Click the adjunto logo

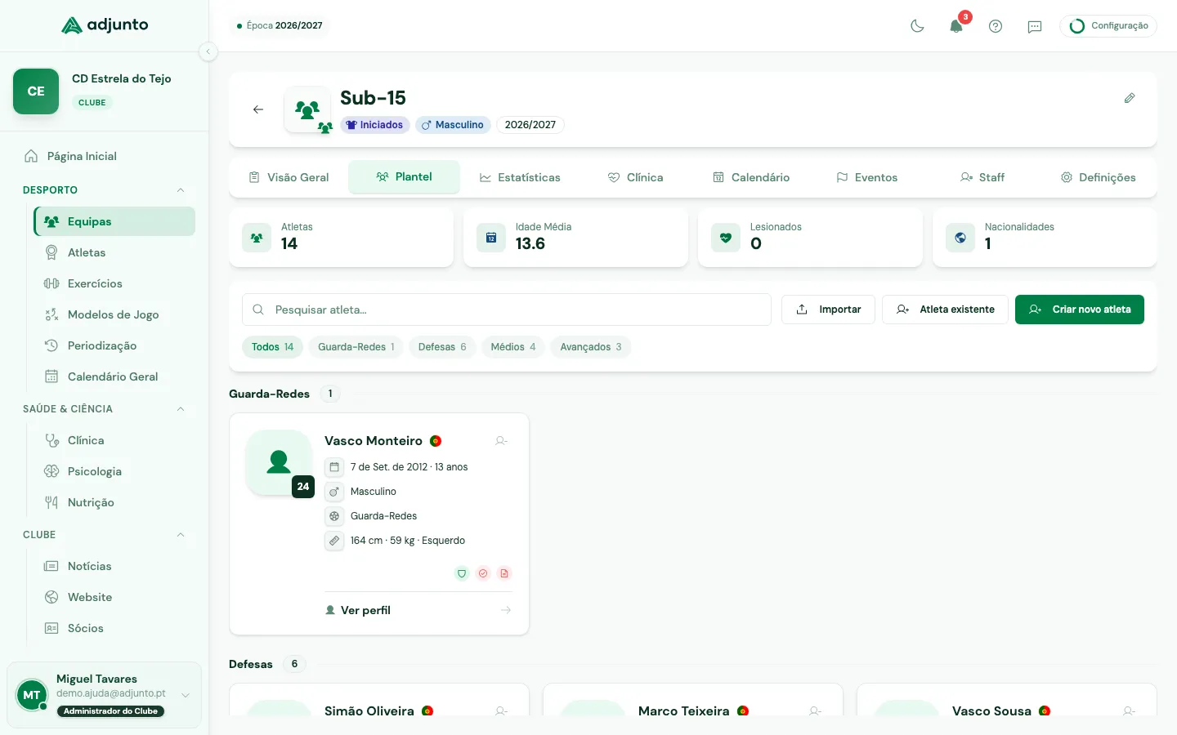[105, 25]
